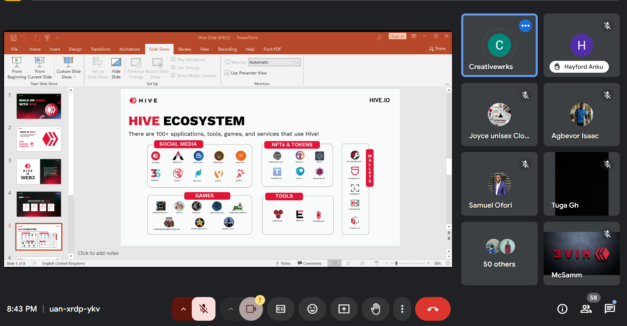This screenshot has width=627, height=326.
Task: Select slide 3 thumbnail Hive is Web3
Action: click(x=39, y=171)
